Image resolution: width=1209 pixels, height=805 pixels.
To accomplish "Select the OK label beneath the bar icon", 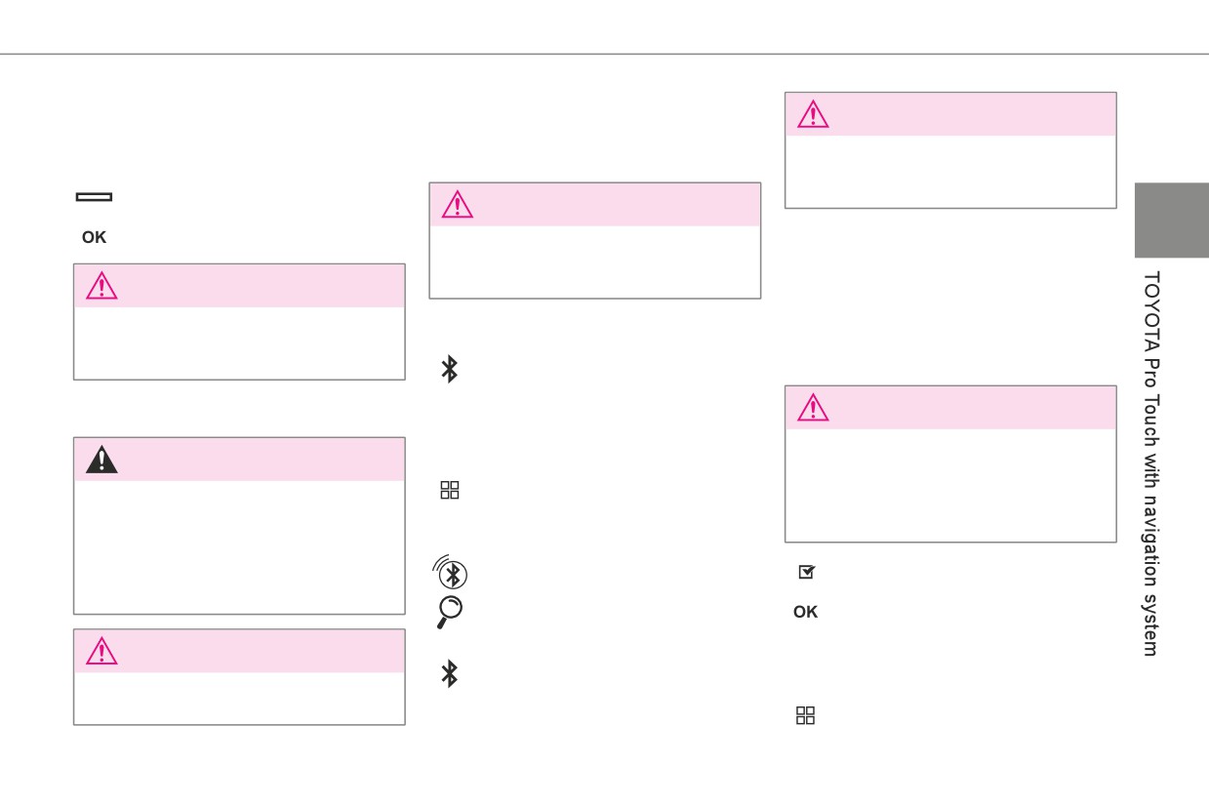I will pyautogui.click(x=95, y=237).
